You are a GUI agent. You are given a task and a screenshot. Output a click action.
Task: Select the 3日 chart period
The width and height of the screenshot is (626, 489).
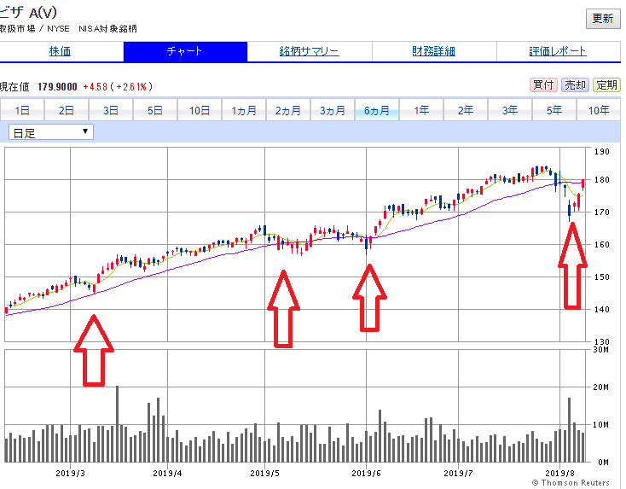[111, 110]
